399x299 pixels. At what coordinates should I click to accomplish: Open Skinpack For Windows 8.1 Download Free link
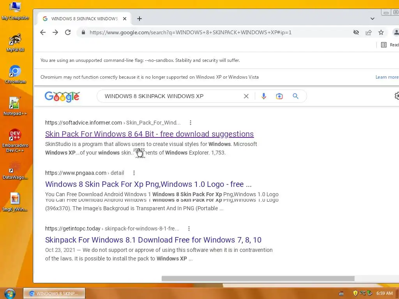pos(153,240)
